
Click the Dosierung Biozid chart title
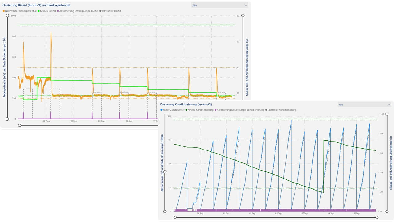pyautogui.click(x=36, y=5)
